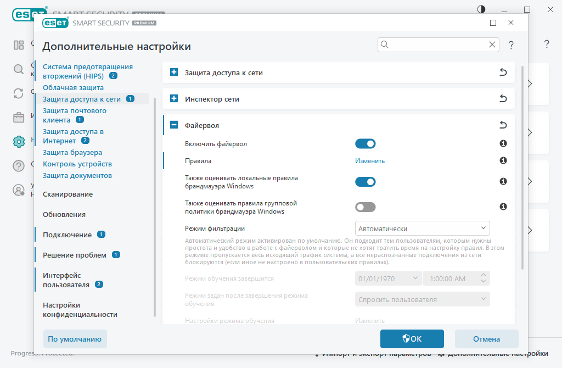This screenshot has width=562, height=368.
Task: Reset the 'Инспектор сети' section
Action: (503, 98)
